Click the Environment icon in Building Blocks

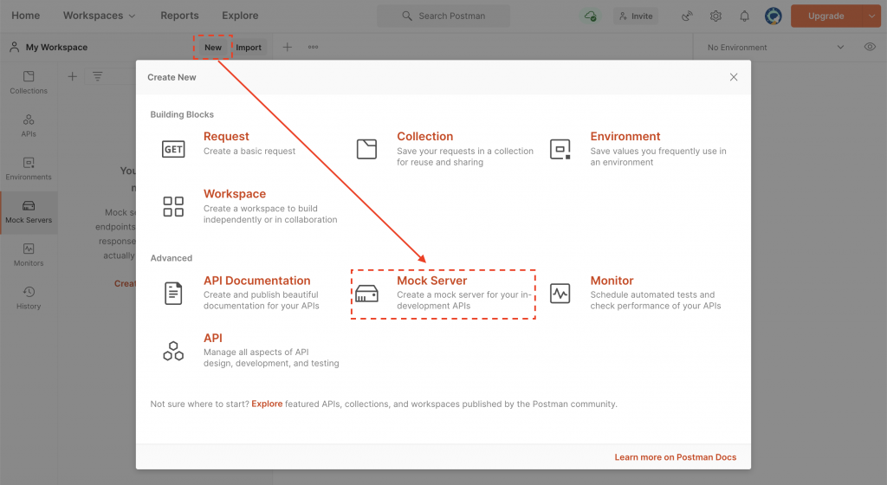(560, 149)
